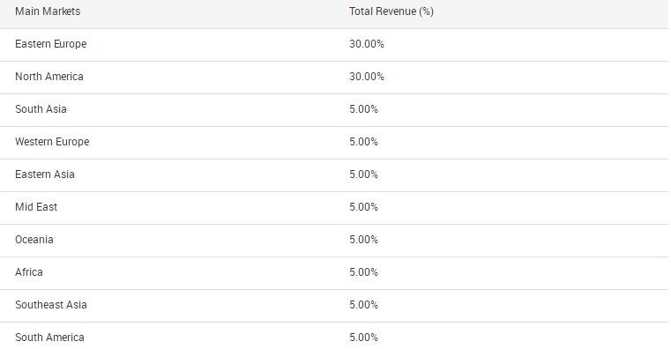
Task: Select the Oceania row label
Action: click(x=34, y=240)
